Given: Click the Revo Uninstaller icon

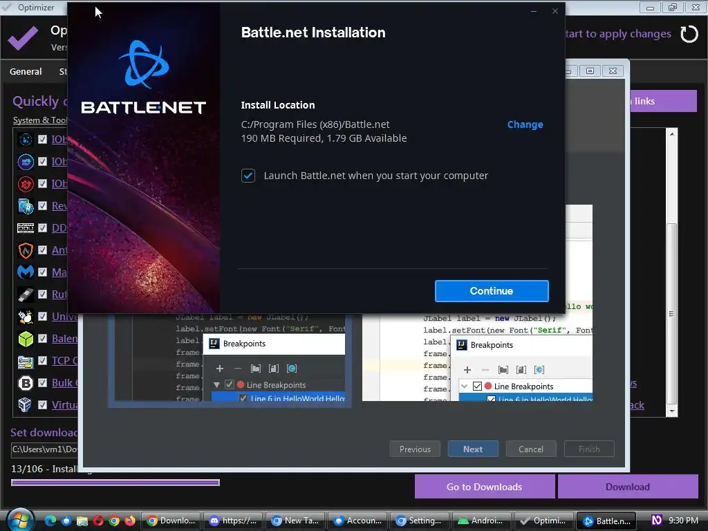Looking at the screenshot, I should coord(26,206).
